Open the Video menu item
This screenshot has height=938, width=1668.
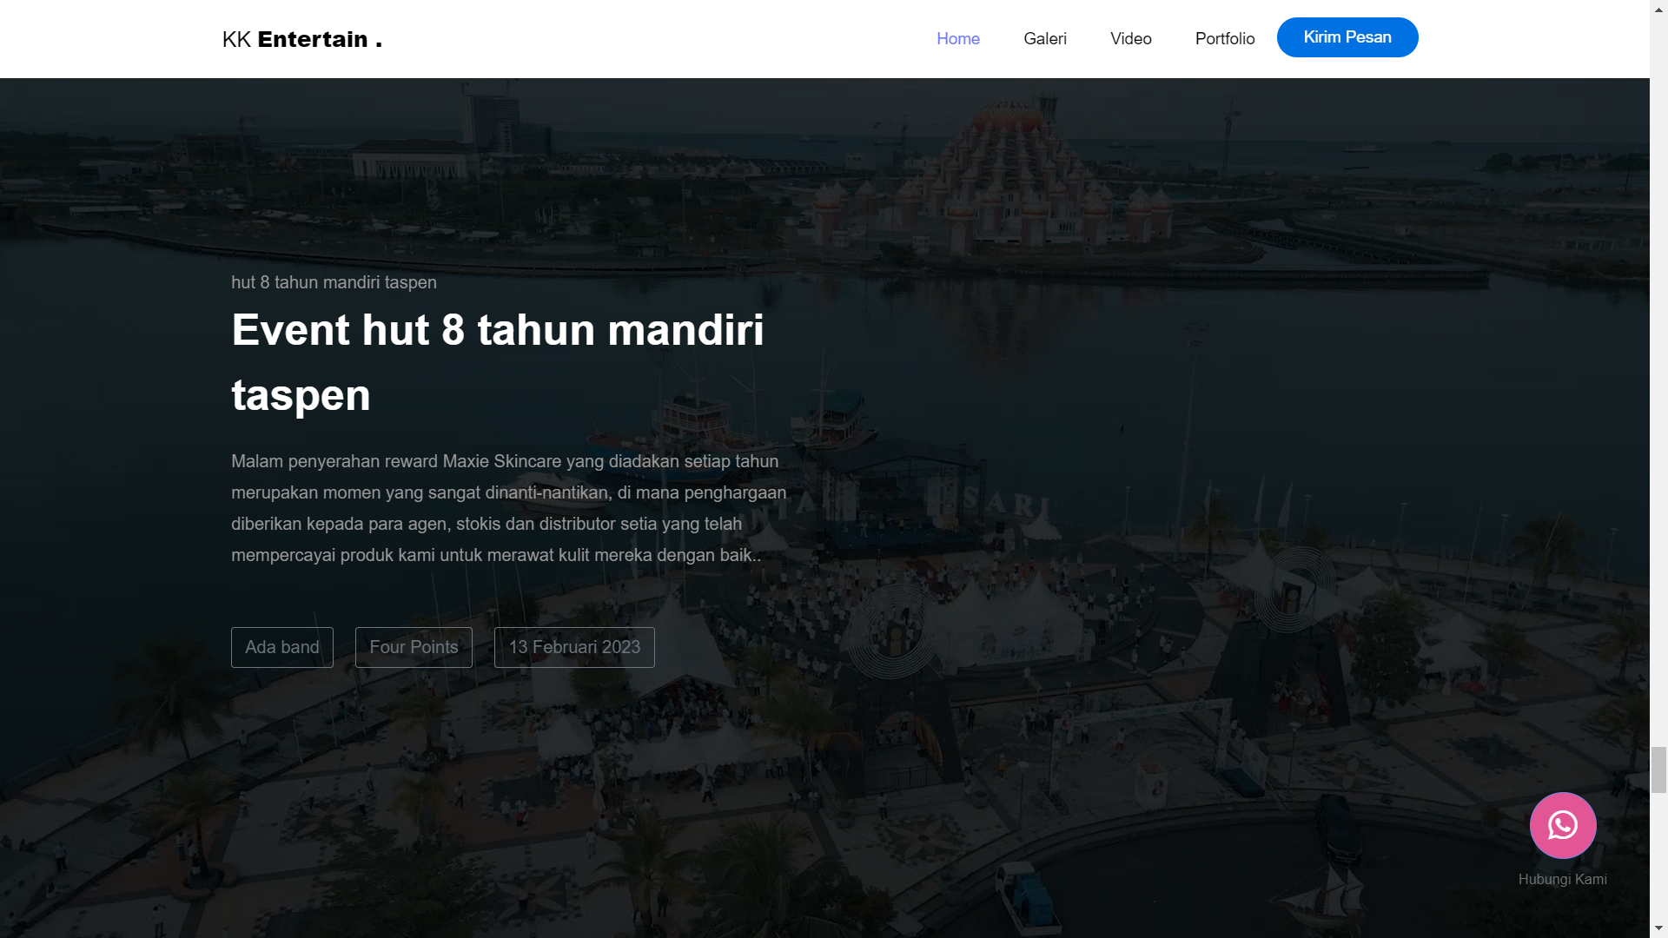coord(1131,39)
